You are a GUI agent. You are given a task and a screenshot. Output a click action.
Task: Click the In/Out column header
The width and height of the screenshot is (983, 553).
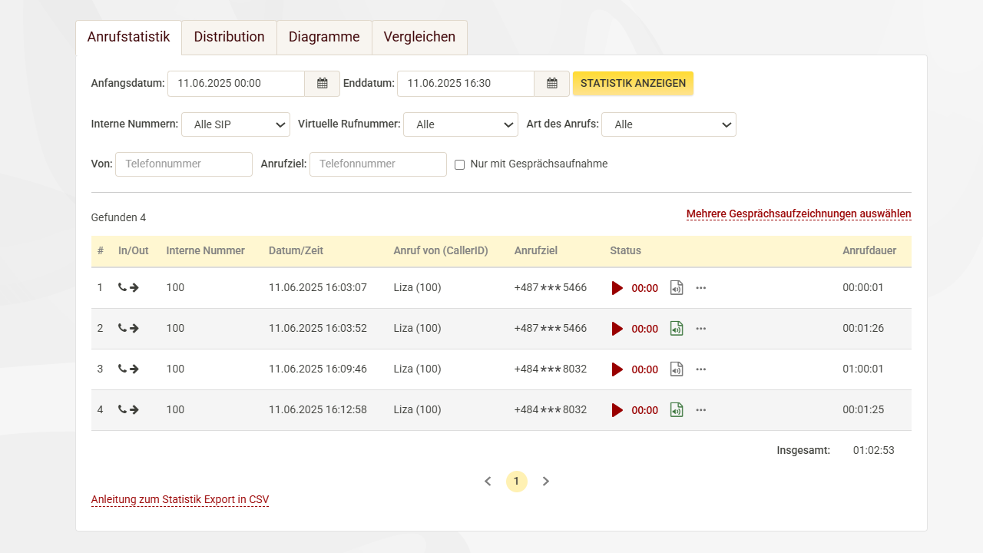click(x=134, y=251)
